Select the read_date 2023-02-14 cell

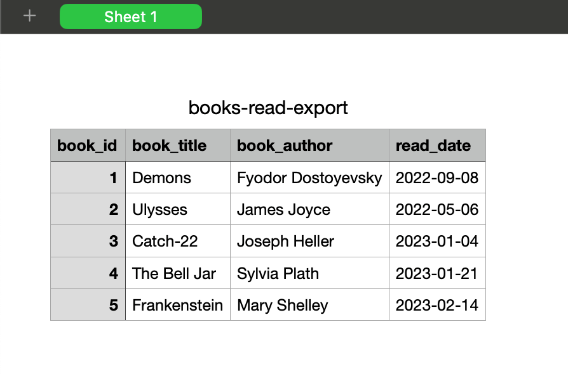pyautogui.click(x=438, y=305)
